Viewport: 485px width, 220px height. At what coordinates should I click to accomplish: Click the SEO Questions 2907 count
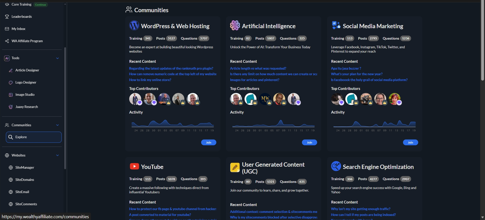(406, 179)
